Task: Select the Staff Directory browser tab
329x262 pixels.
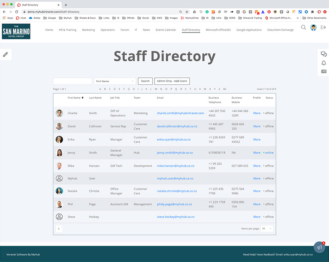Action: [x=38, y=5]
